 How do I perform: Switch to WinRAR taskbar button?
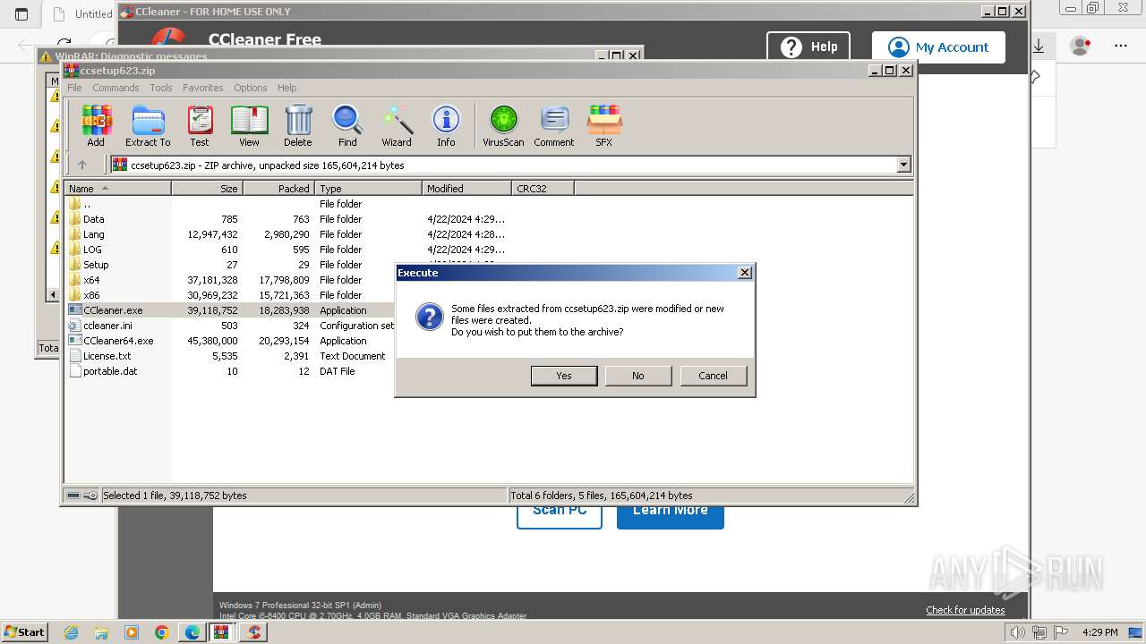pos(222,632)
